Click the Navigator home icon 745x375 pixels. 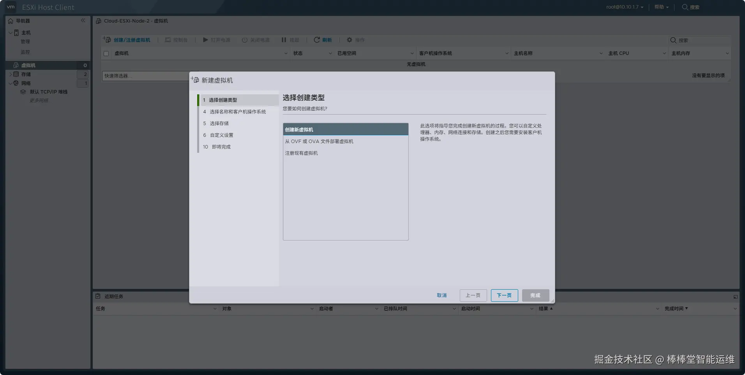[11, 21]
